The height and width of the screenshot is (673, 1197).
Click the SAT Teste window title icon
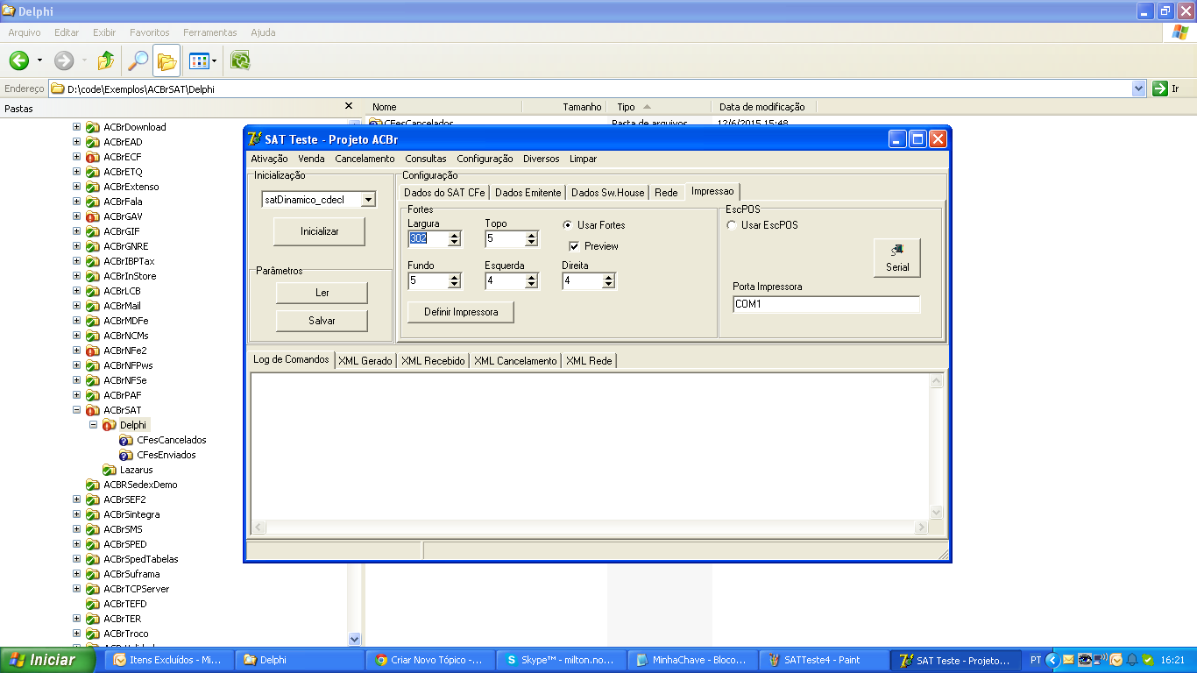click(255, 139)
